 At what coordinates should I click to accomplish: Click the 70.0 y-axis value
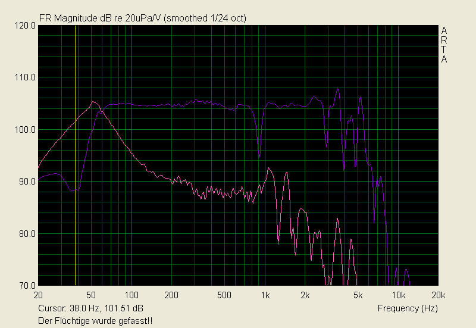(x=27, y=286)
